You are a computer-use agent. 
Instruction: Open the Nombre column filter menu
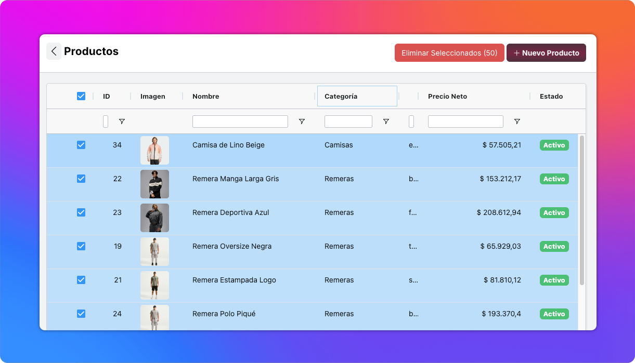point(302,122)
